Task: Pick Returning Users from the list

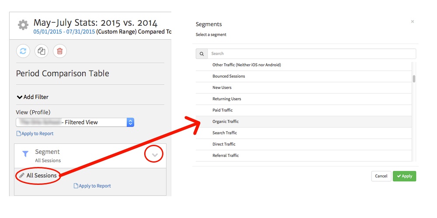Action: click(x=226, y=99)
